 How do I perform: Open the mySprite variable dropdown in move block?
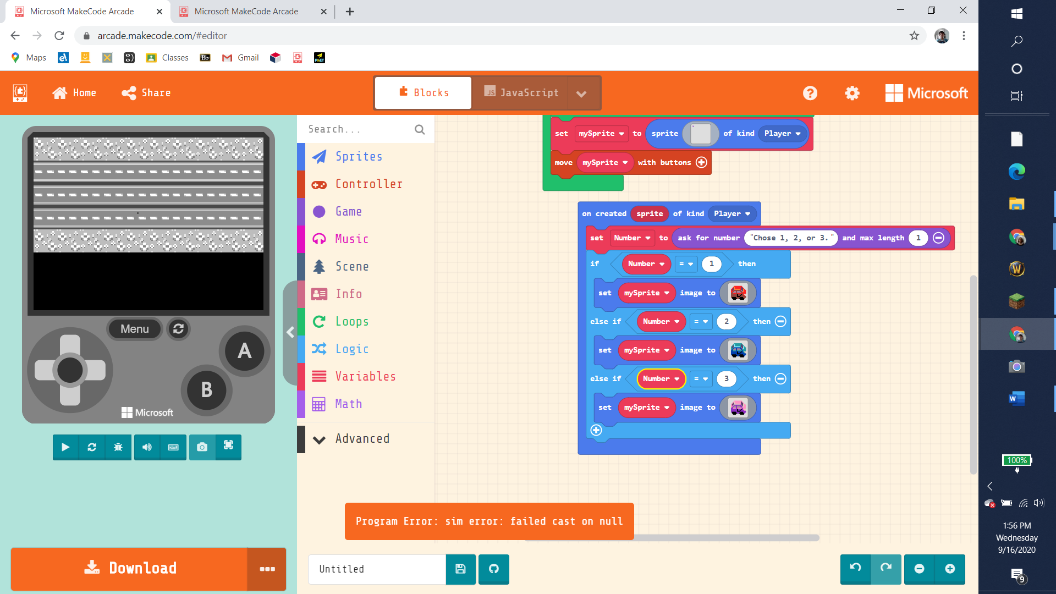(x=625, y=163)
